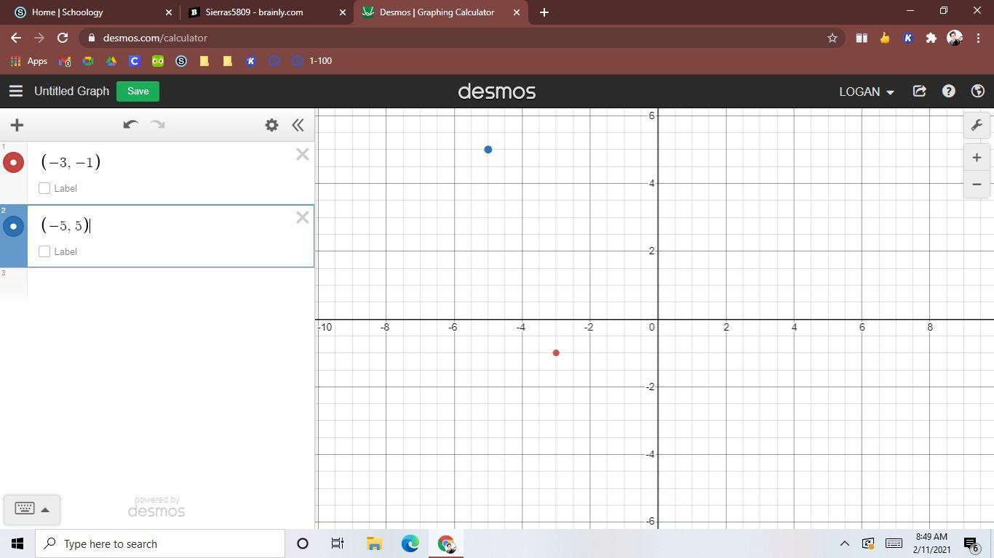
Task: Open the Language globe icon
Action: [977, 92]
